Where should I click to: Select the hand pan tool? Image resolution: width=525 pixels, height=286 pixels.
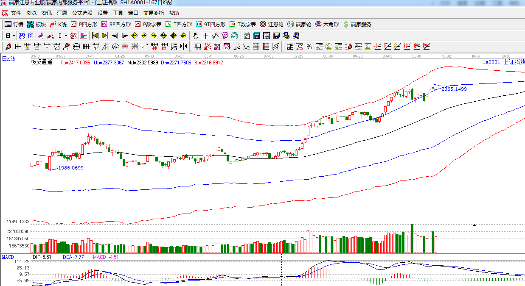point(195,36)
